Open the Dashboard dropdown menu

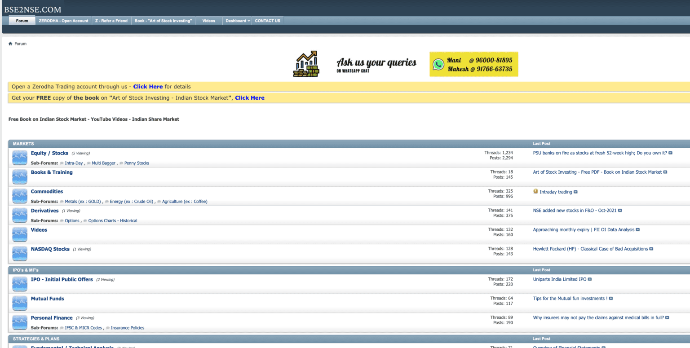tap(238, 21)
